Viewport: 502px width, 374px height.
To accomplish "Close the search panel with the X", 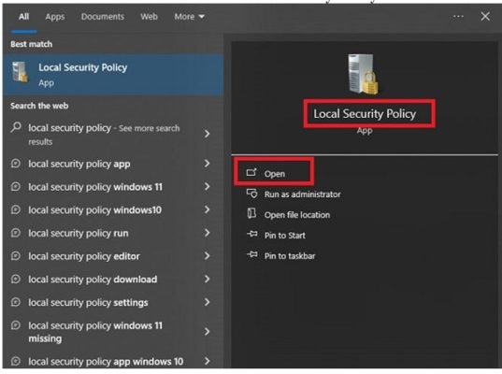I will 485,16.
